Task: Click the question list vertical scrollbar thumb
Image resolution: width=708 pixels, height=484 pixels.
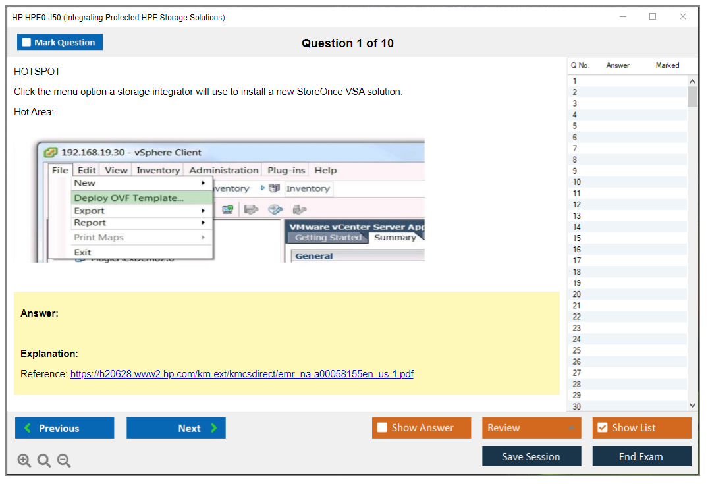Action: pos(692,97)
